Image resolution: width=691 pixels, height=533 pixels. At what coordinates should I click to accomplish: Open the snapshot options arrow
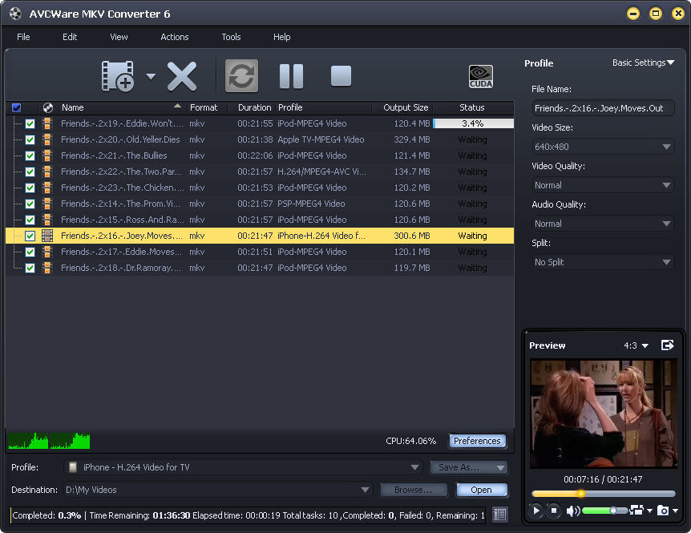click(x=676, y=511)
